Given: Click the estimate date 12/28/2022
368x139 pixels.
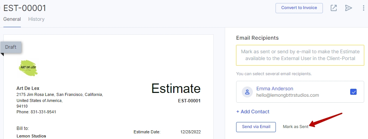Looking at the screenshot, I should [x=191, y=132].
